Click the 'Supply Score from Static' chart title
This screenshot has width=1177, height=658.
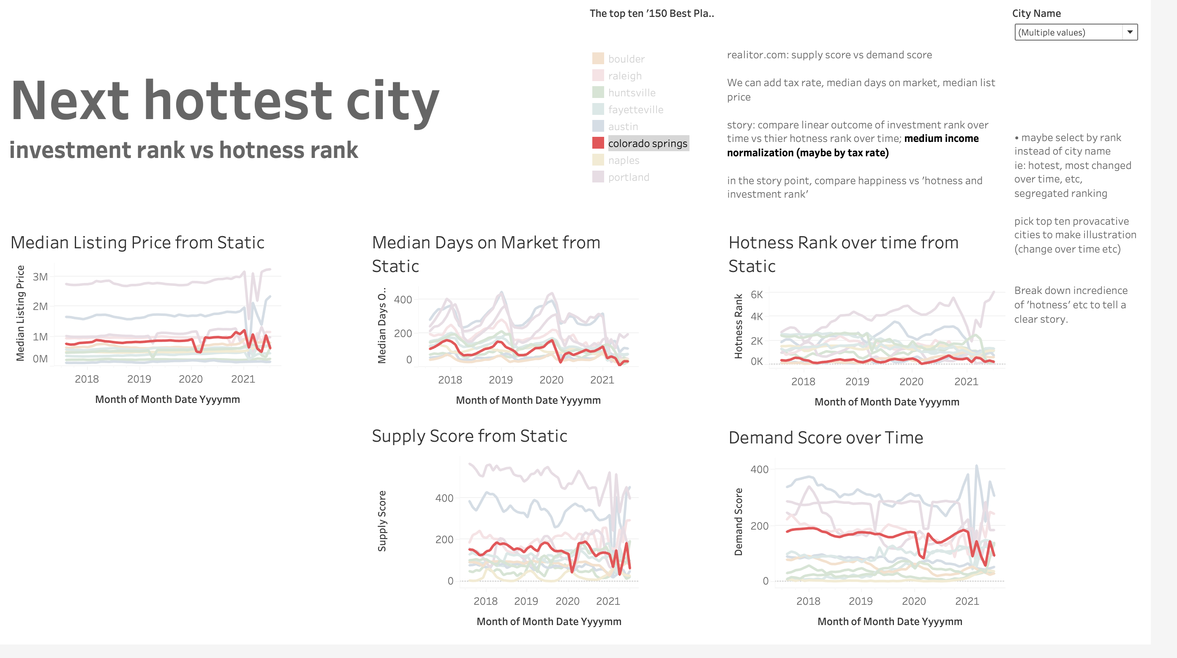(x=469, y=436)
